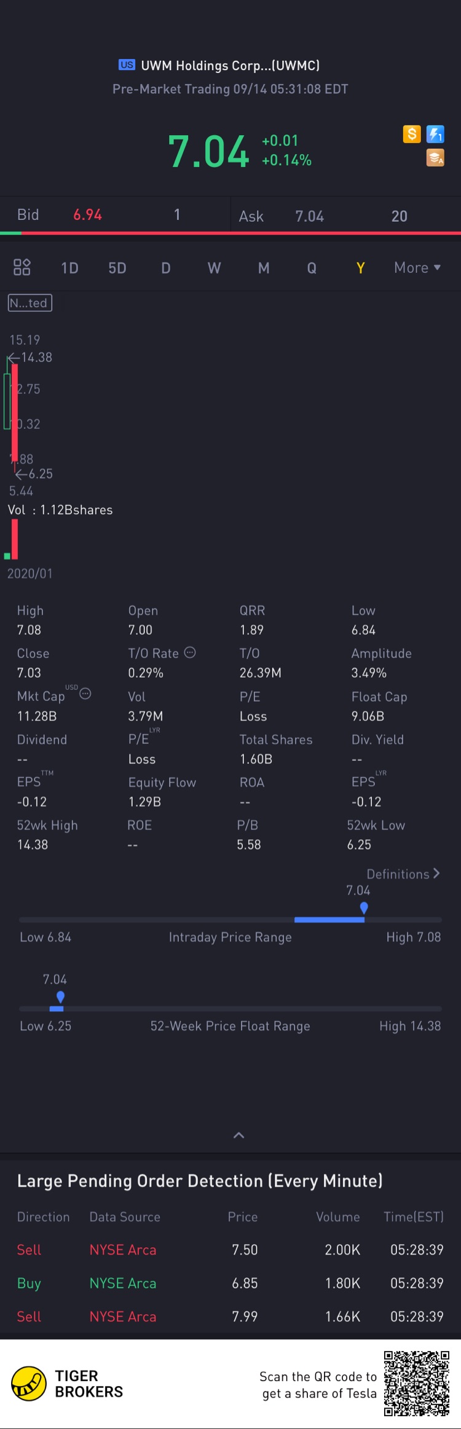Tap the 52-Week Price Range marker
461x1429 pixels.
[60, 996]
